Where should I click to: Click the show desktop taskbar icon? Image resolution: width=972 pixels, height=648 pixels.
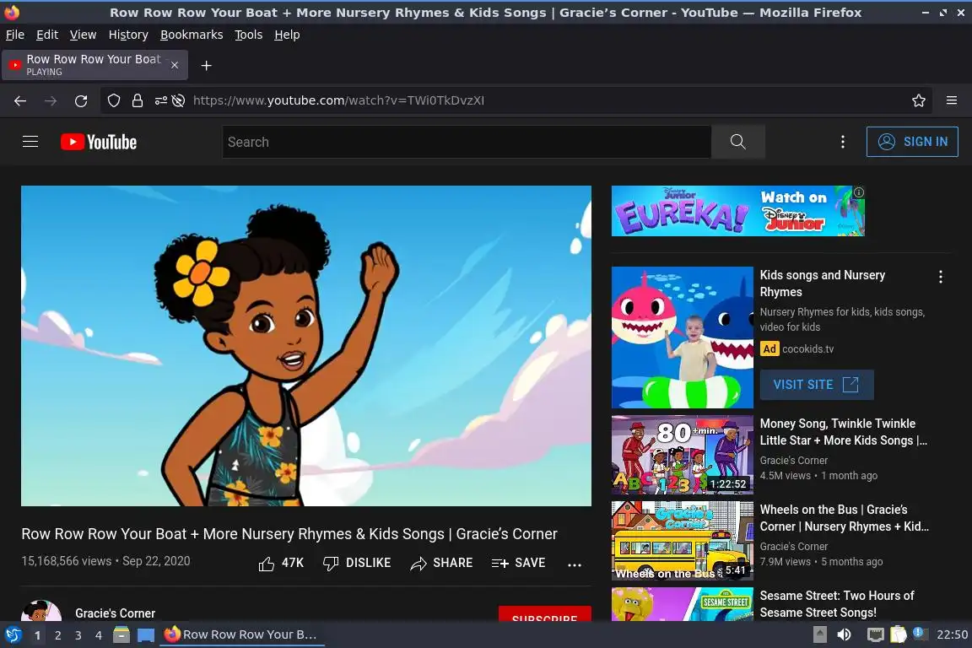(x=146, y=635)
